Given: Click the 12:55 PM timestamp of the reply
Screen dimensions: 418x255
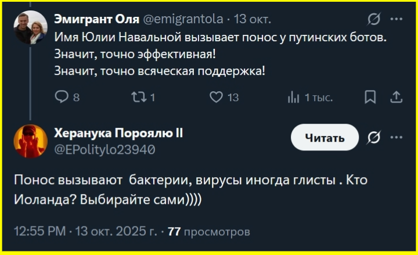Looking at the screenshot, I should coord(39,232).
